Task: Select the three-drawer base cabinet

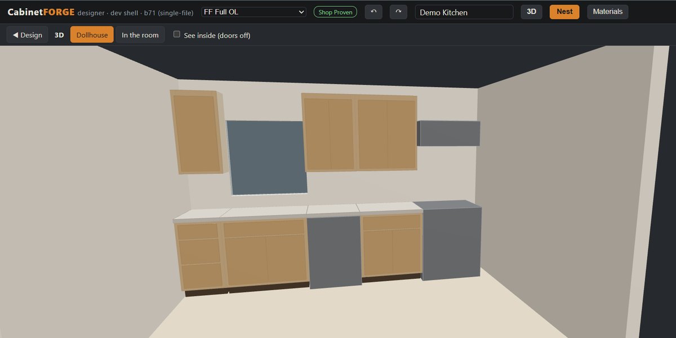Action: click(201, 256)
